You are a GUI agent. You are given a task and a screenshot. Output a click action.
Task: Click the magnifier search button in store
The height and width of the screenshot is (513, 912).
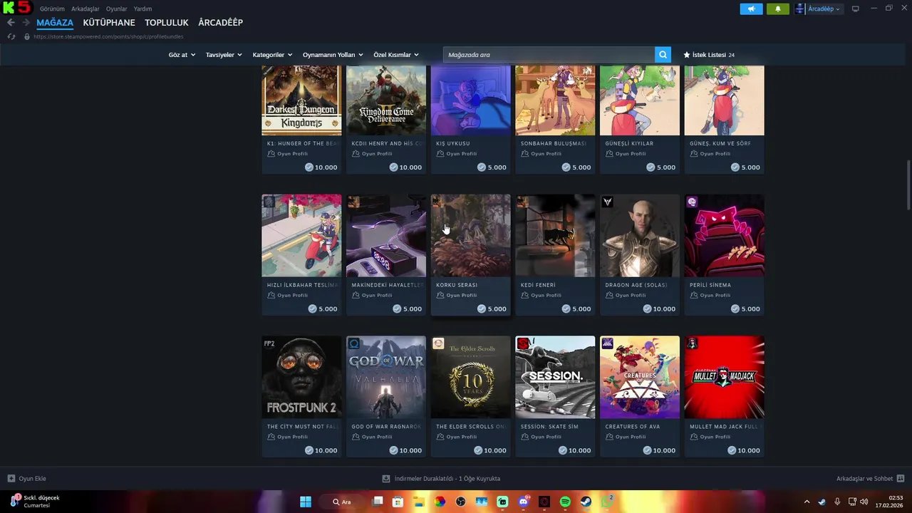coord(663,54)
